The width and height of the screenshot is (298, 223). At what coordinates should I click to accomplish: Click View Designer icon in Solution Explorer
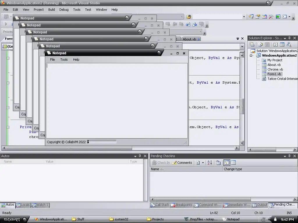coord(282,44)
